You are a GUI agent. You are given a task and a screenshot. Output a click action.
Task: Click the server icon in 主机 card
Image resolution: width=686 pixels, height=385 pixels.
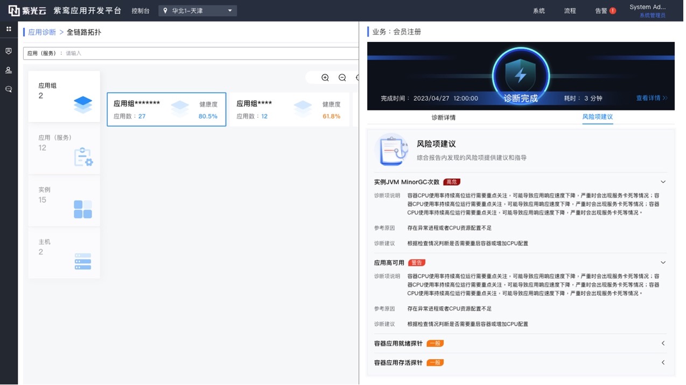(x=83, y=262)
